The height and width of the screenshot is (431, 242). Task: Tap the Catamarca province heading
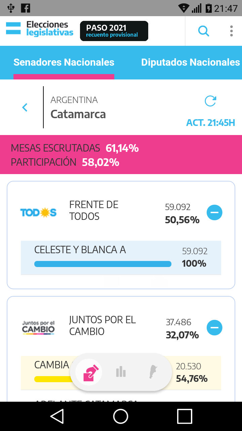(x=78, y=114)
